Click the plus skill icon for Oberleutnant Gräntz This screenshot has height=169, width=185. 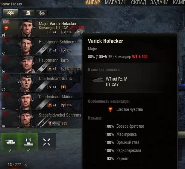tap(63, 87)
